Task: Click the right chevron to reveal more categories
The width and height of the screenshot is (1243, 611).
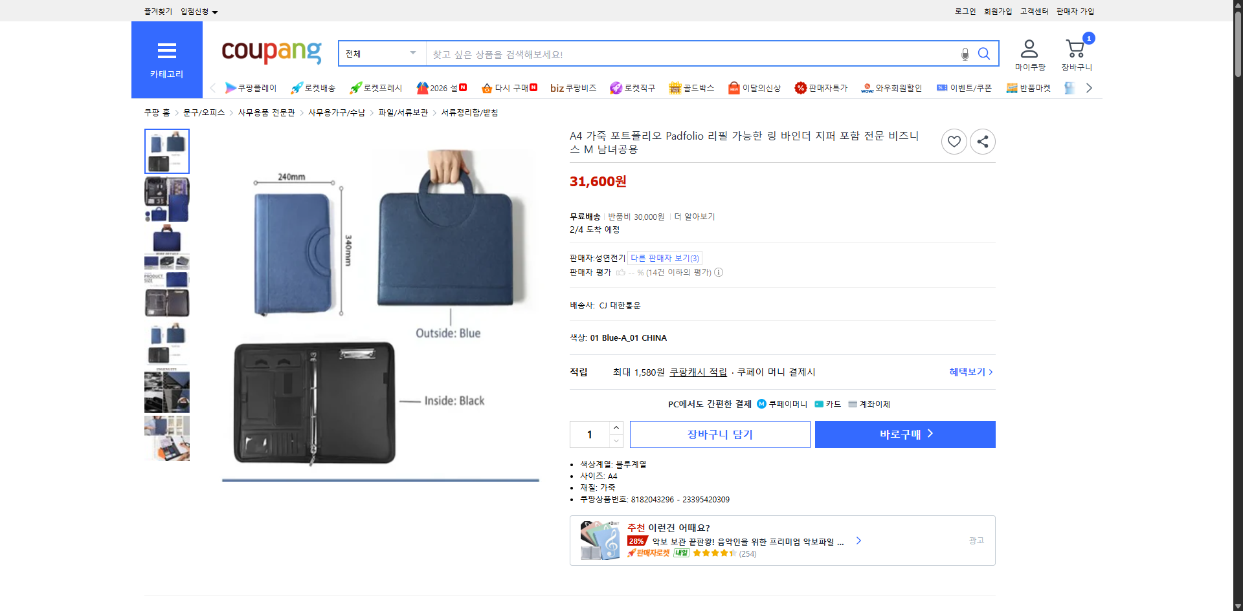Action: pyautogui.click(x=1090, y=88)
